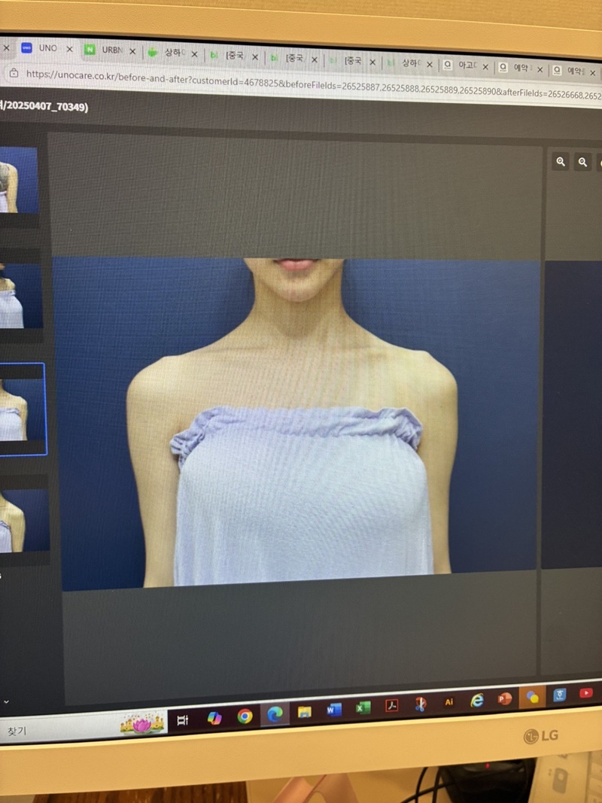Click the Windows taskbar search box
The height and width of the screenshot is (803, 602).
(x=60, y=729)
